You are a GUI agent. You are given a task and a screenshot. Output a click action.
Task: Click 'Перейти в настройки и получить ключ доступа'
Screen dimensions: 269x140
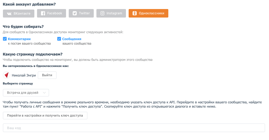click(45, 116)
